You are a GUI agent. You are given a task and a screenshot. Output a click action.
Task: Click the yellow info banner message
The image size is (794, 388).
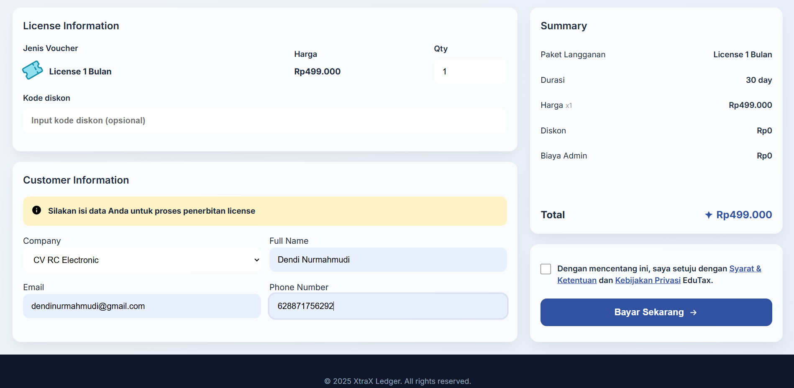(151, 211)
